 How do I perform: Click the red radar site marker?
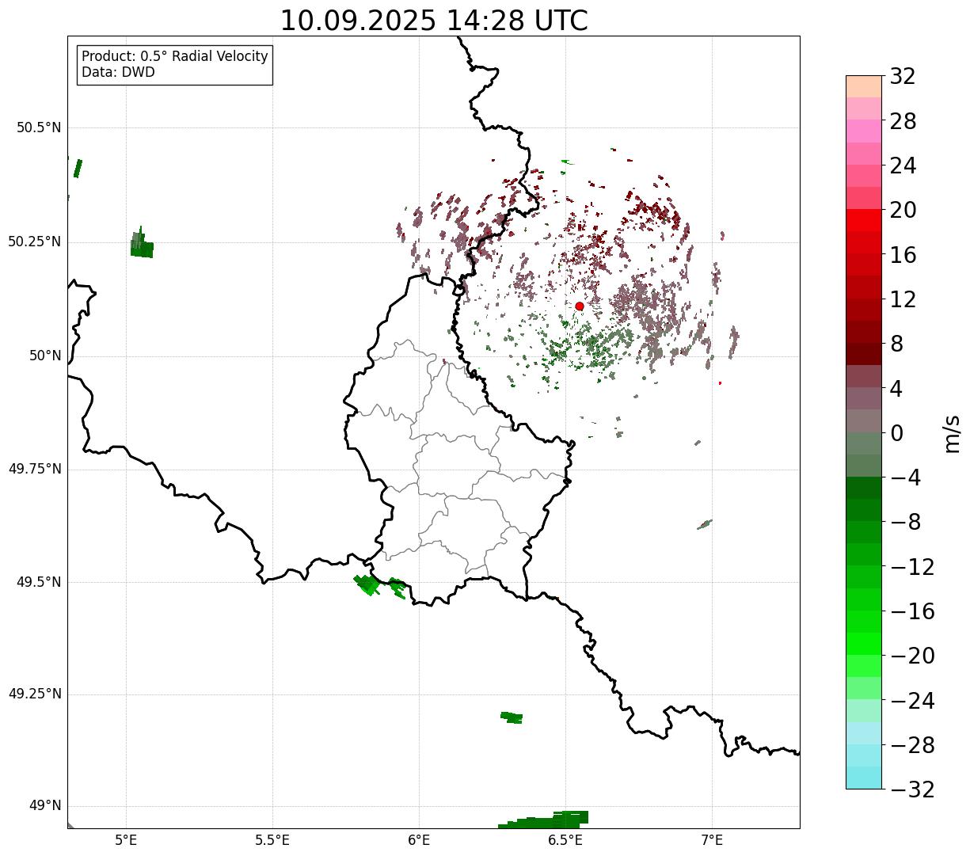tap(580, 306)
